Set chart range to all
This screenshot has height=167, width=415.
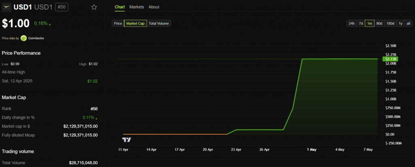tap(409, 23)
